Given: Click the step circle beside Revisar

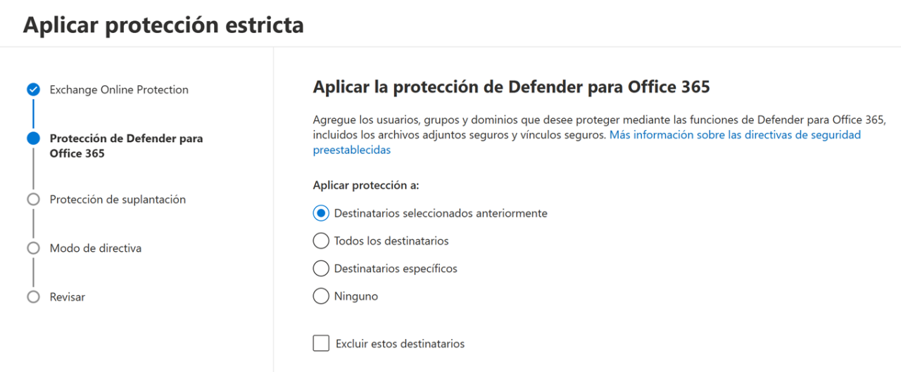Looking at the screenshot, I should pos(33,297).
